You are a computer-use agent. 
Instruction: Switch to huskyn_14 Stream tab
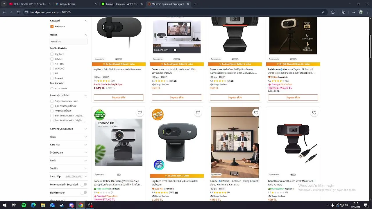coord(121,4)
